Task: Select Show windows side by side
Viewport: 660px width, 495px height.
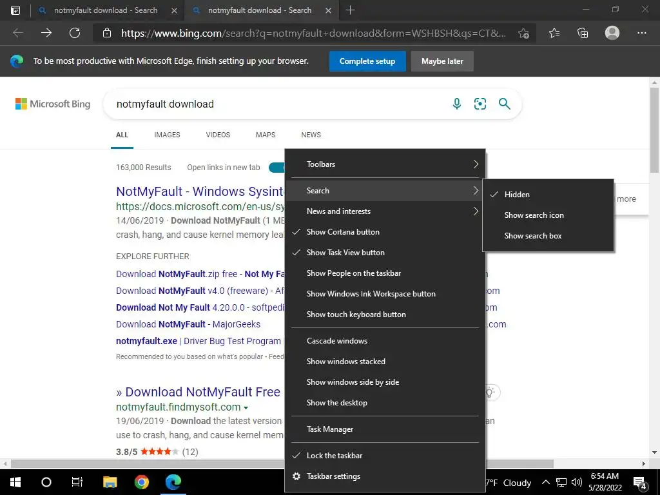Action: 385,382
